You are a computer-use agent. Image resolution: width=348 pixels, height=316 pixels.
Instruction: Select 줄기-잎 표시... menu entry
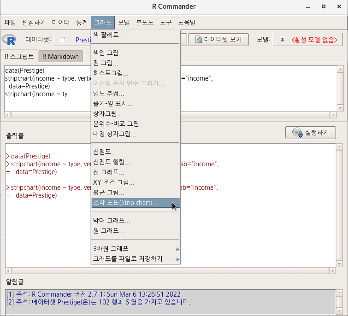[136, 104]
